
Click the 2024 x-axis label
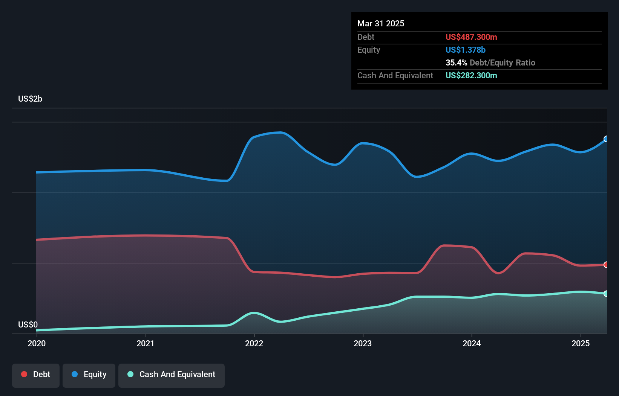coord(472,343)
